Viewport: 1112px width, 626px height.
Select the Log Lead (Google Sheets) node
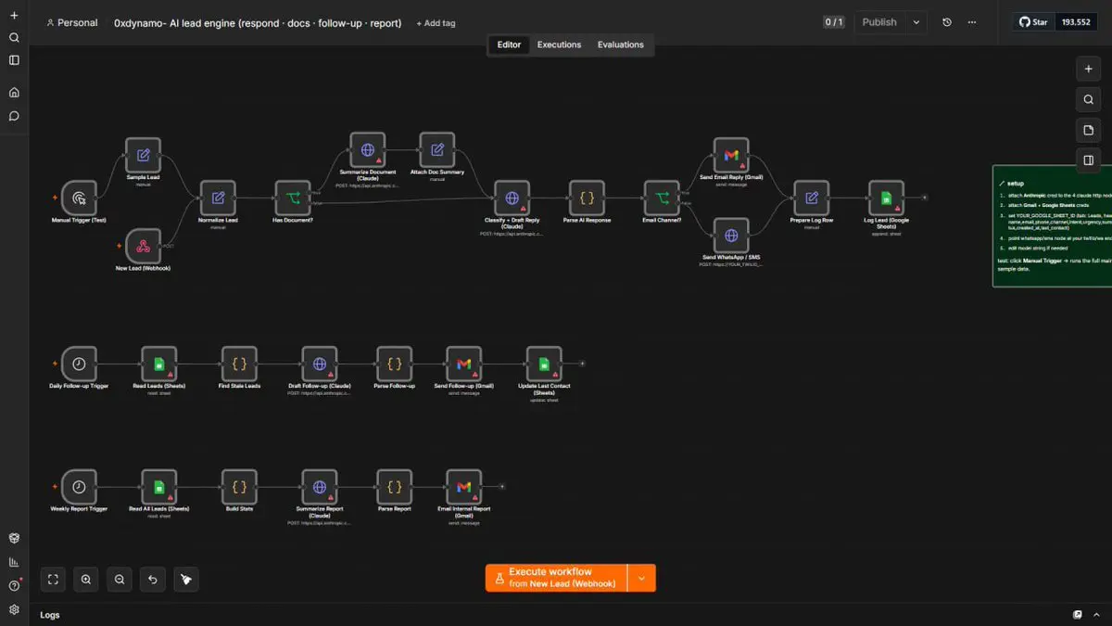coord(887,198)
